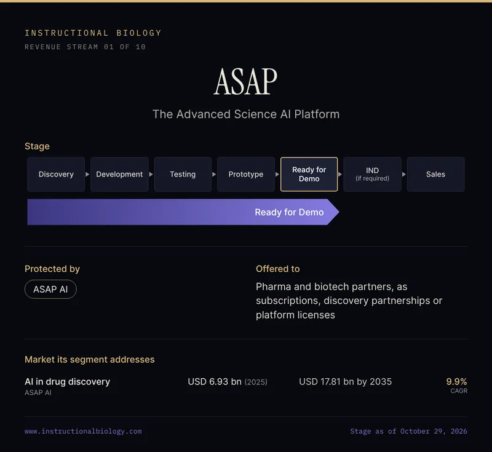The width and height of the screenshot is (492, 452).
Task: Open the www.instructionalbiology.com link
Action: (83, 431)
